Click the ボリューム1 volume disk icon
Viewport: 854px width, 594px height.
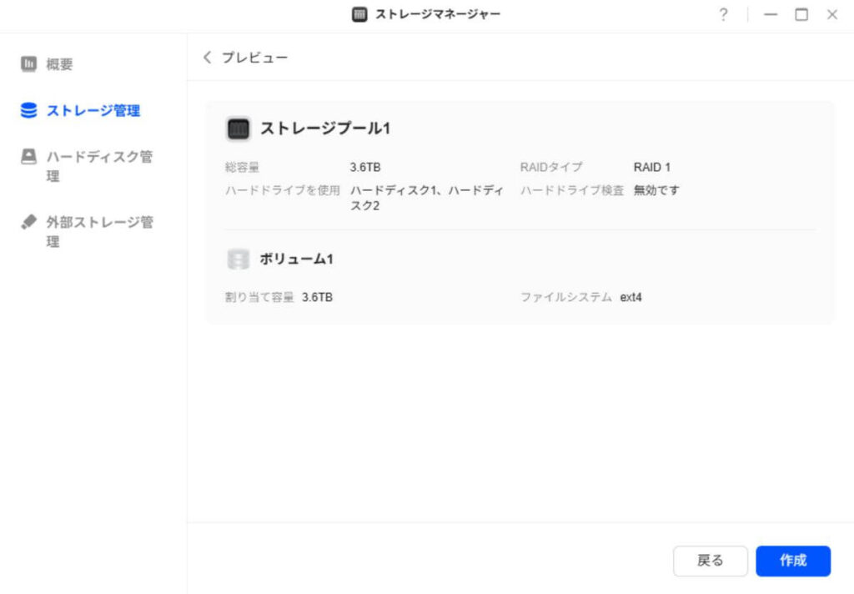pyautogui.click(x=238, y=259)
